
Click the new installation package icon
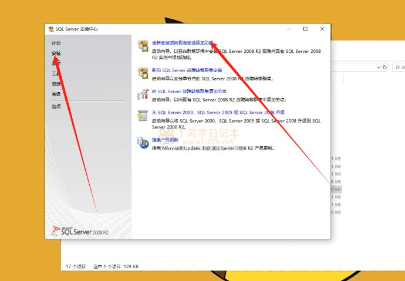click(143, 46)
